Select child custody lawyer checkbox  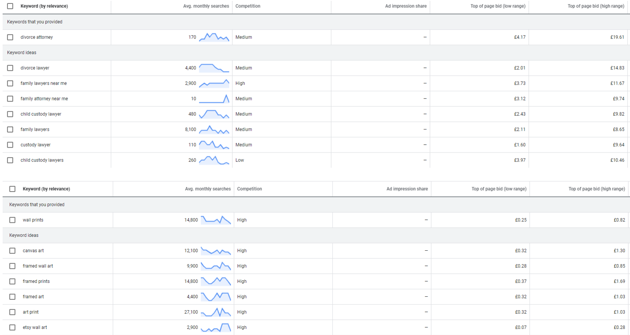(10, 114)
